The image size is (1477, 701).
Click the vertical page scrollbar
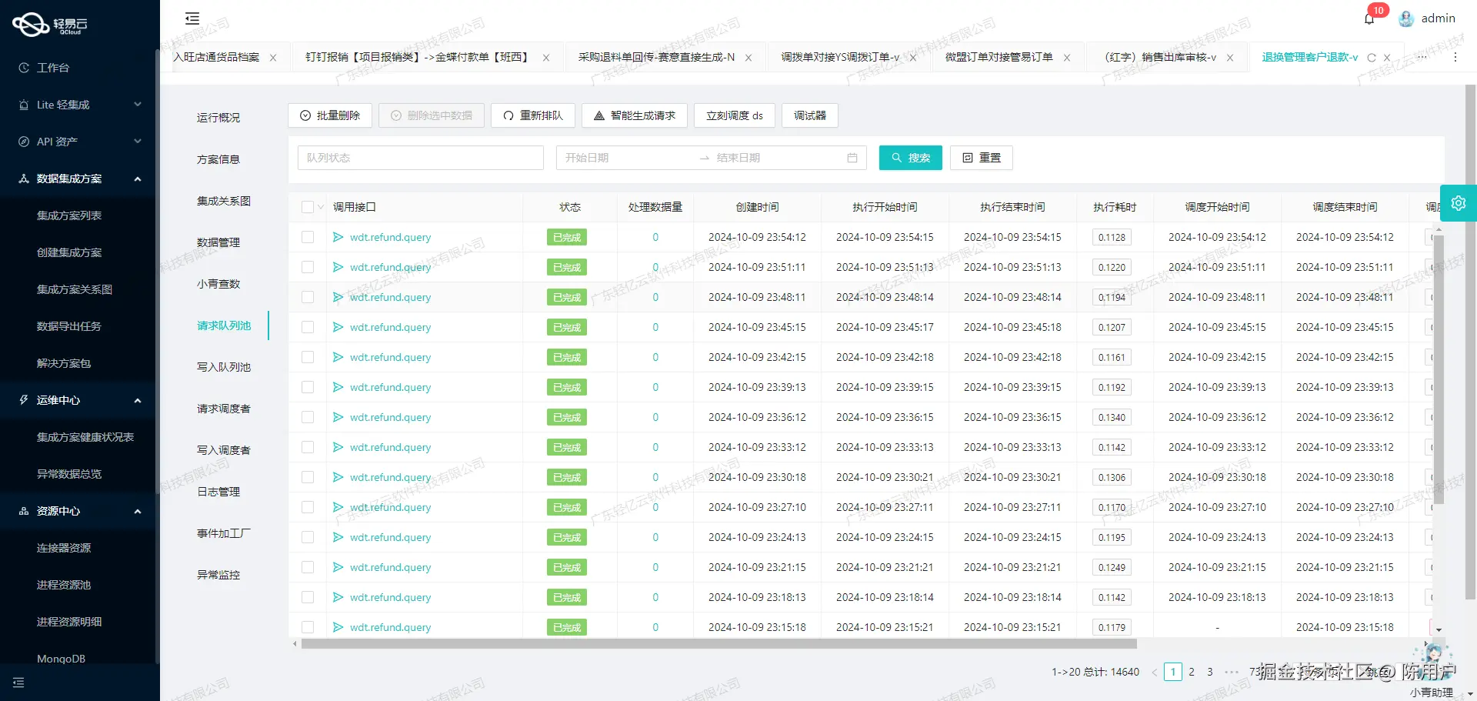click(x=1470, y=342)
